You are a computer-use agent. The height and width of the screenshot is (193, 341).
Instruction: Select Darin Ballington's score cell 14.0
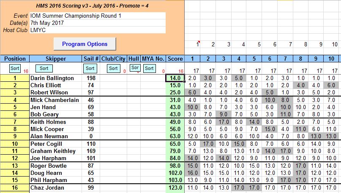[175, 78]
